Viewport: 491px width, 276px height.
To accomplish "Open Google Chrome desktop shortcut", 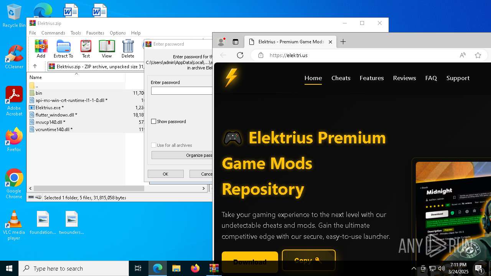I will click(14, 184).
